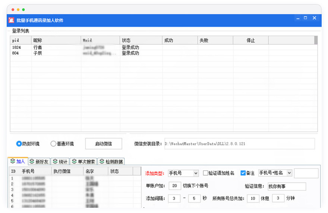Enable the 验证语加姓名 checkbox

[x=205, y=173]
